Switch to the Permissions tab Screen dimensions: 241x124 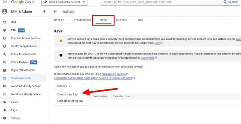click(x=82, y=20)
